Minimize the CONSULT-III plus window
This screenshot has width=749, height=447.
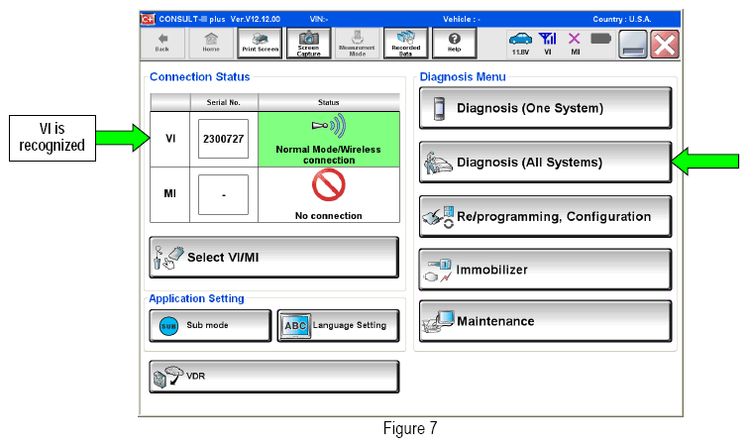click(633, 44)
